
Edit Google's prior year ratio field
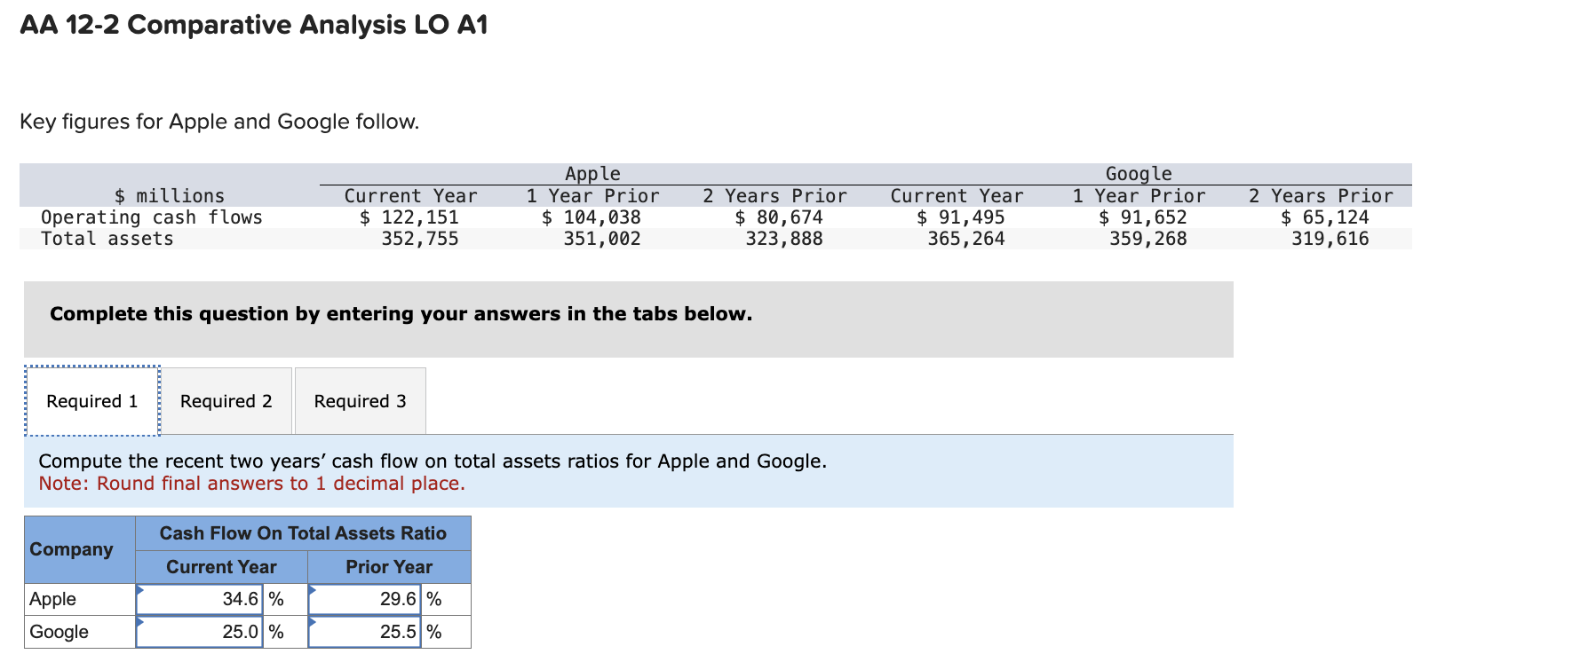click(365, 632)
